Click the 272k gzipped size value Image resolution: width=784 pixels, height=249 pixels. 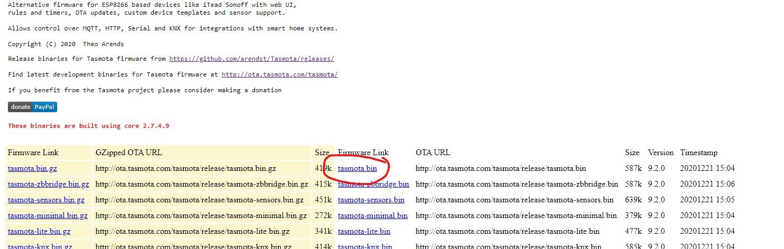pyautogui.click(x=323, y=215)
